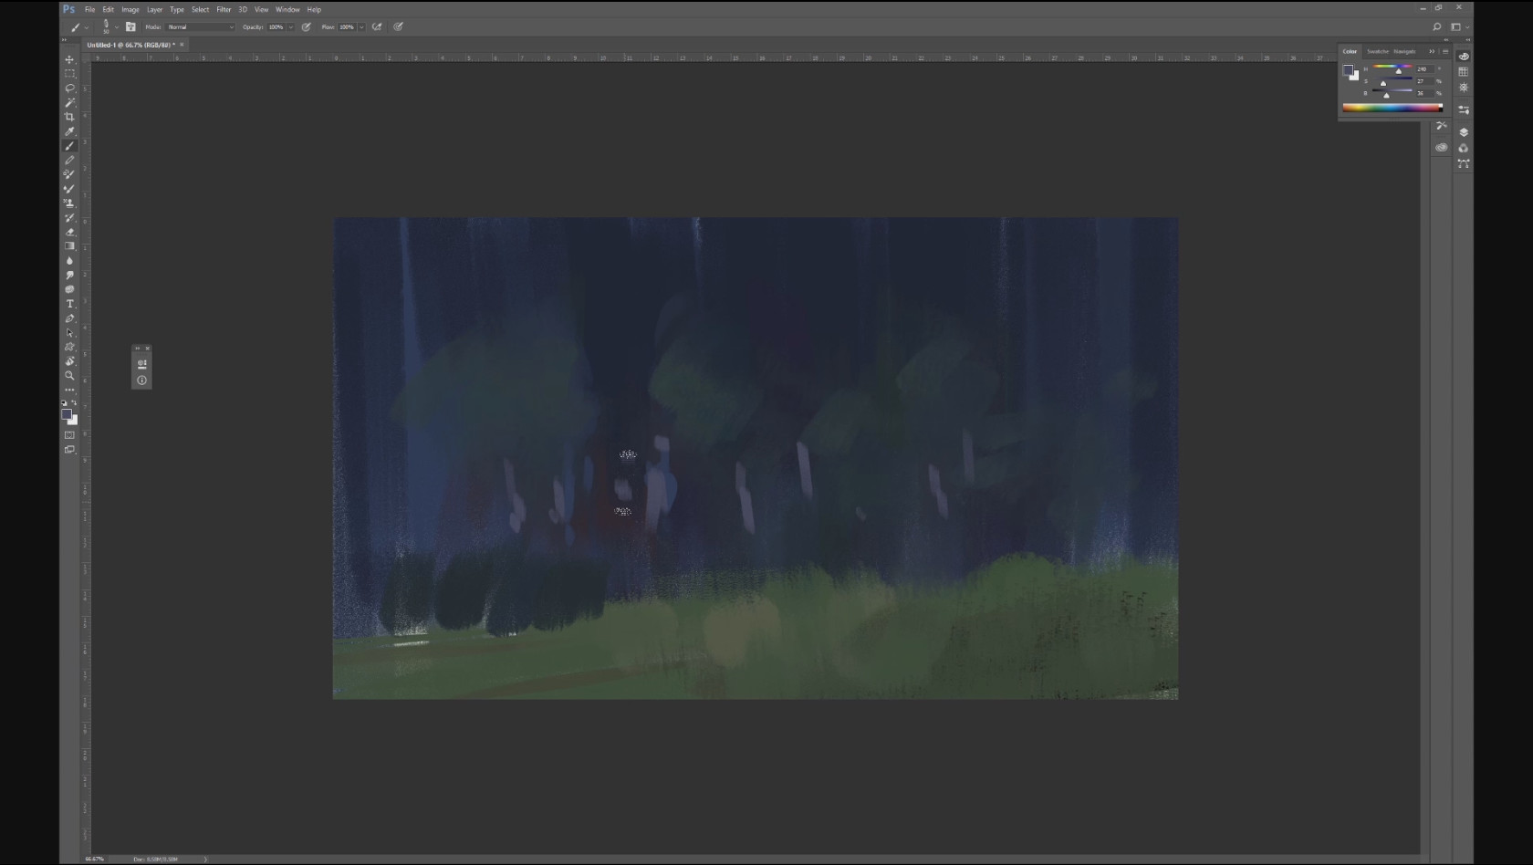The height and width of the screenshot is (865, 1533).
Task: Click the Flow percentage input field
Action: click(x=347, y=27)
